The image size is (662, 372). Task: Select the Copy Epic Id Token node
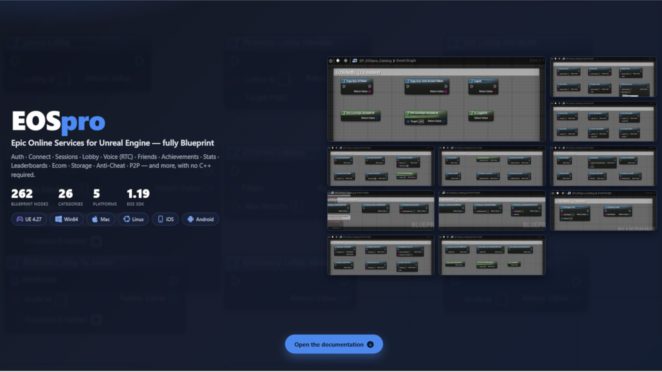pyautogui.click(x=357, y=86)
